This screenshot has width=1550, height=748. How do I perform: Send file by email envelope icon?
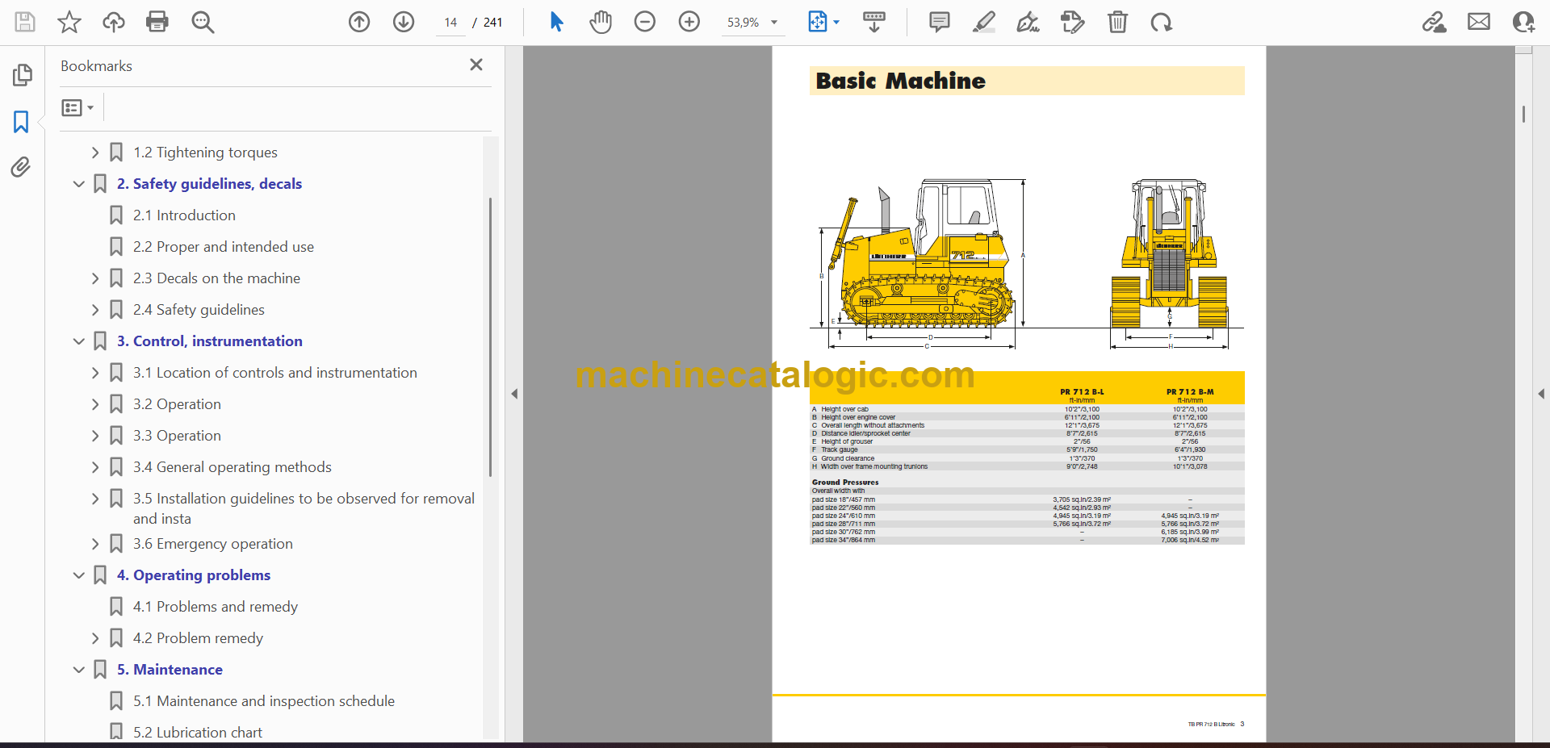(1479, 22)
